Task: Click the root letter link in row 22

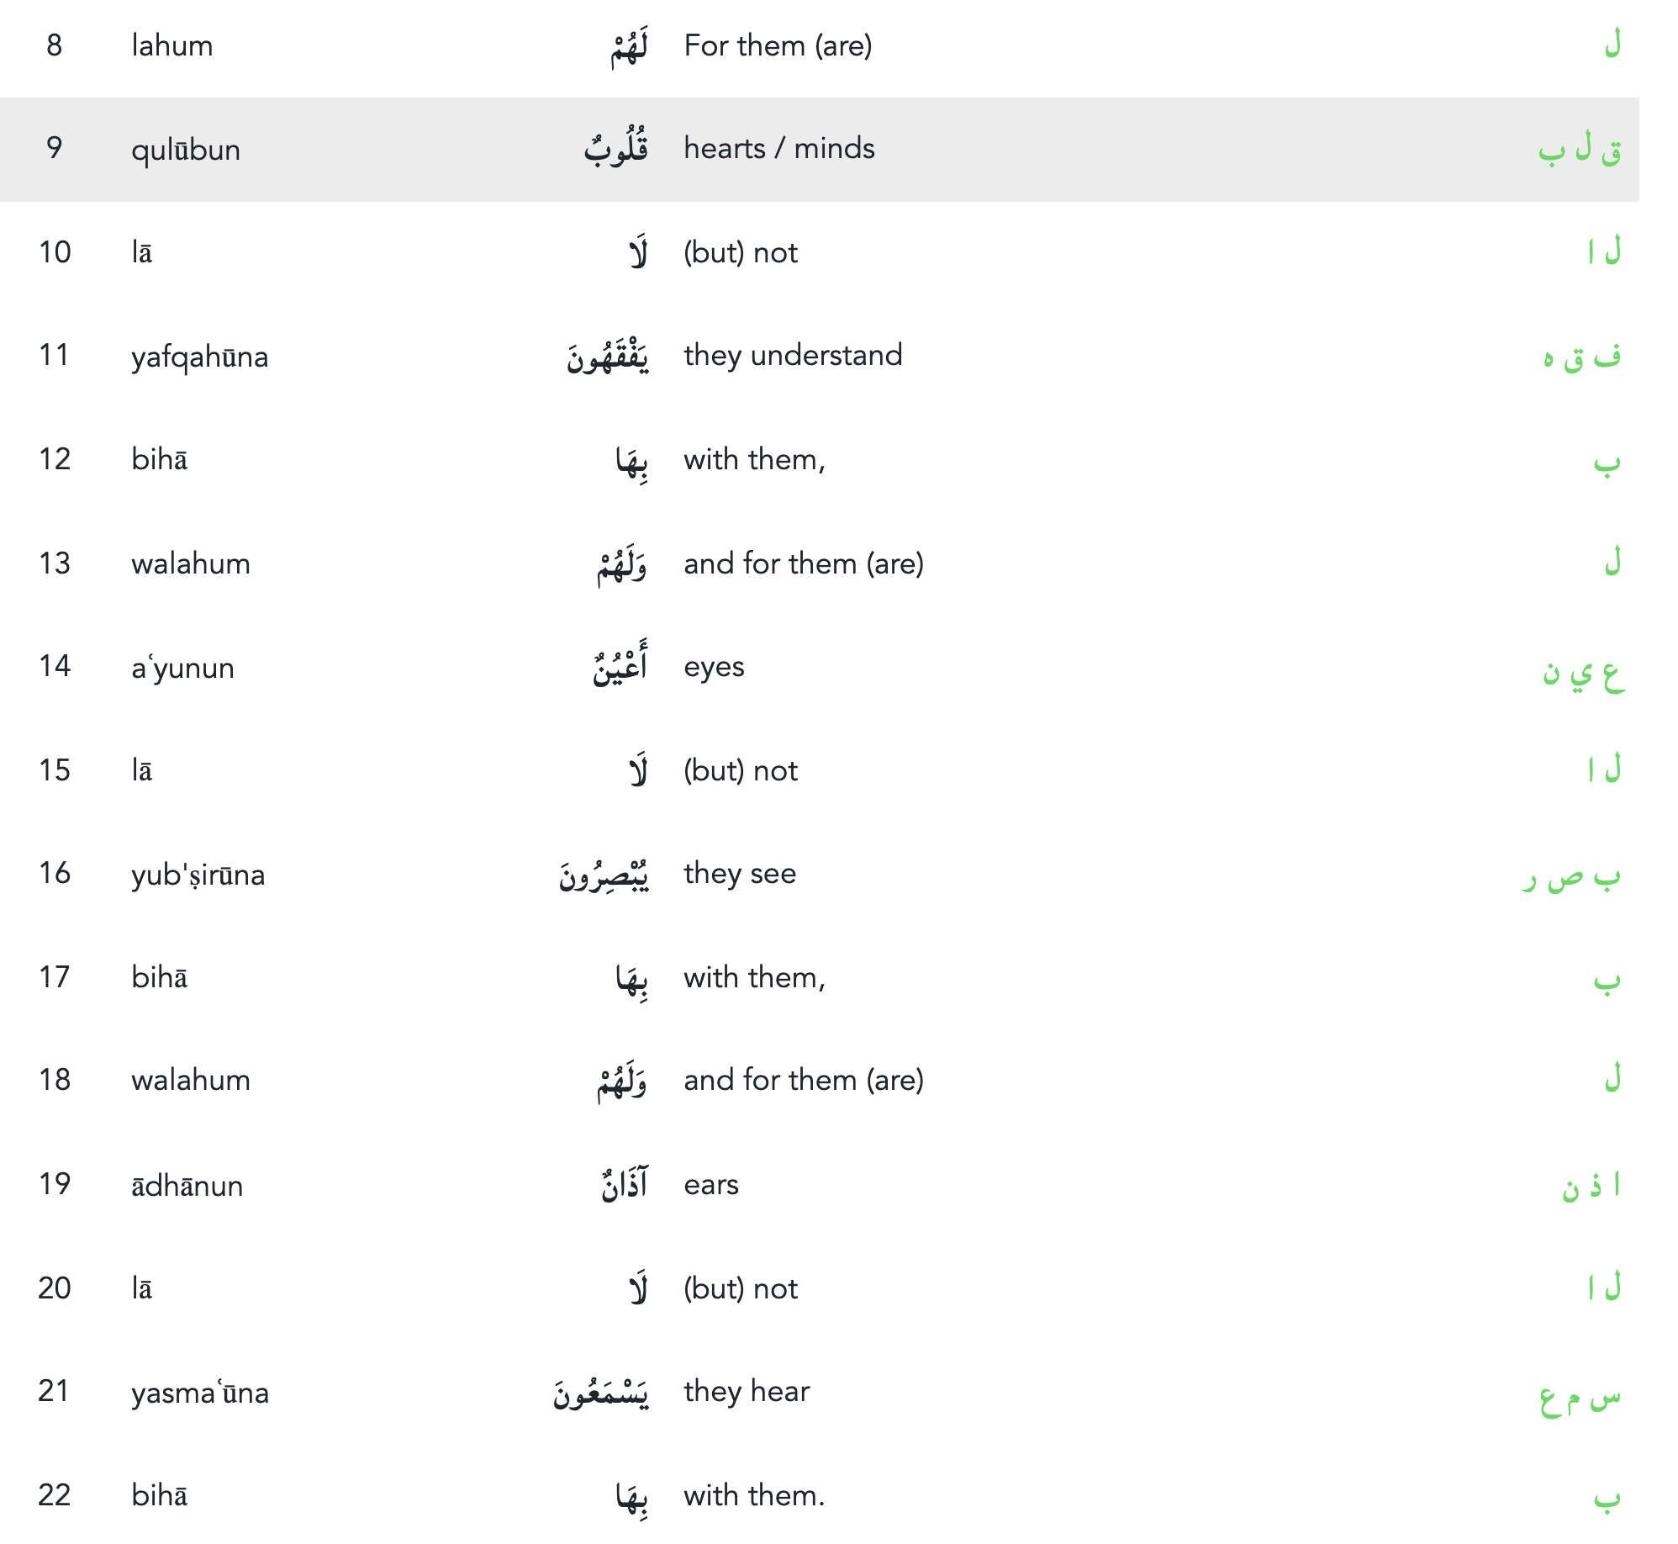Action: (x=1607, y=1497)
